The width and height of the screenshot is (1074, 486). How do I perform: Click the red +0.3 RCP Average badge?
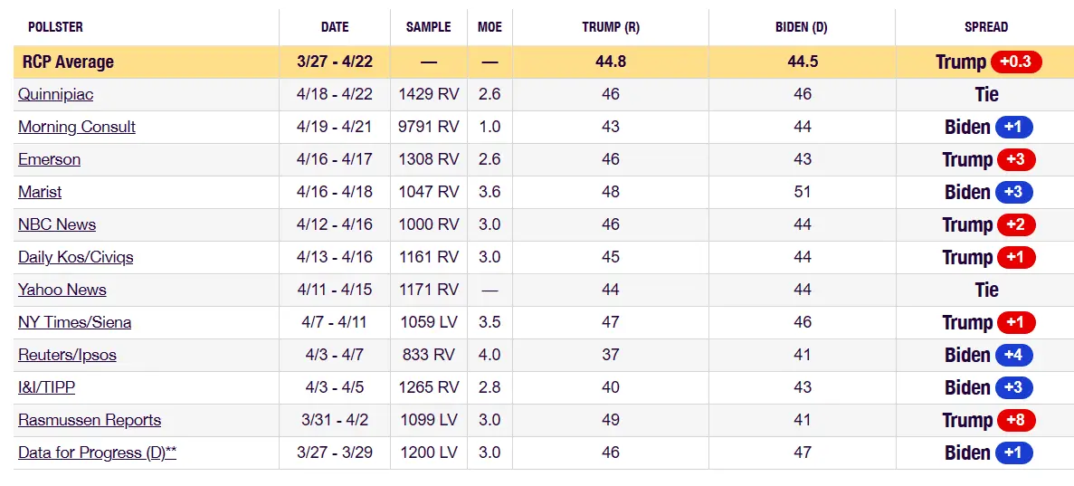[x=1016, y=62]
